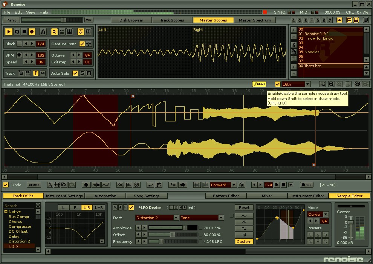Open the 16th snap dropdown
This screenshot has width=373, height=264.
click(307, 84)
